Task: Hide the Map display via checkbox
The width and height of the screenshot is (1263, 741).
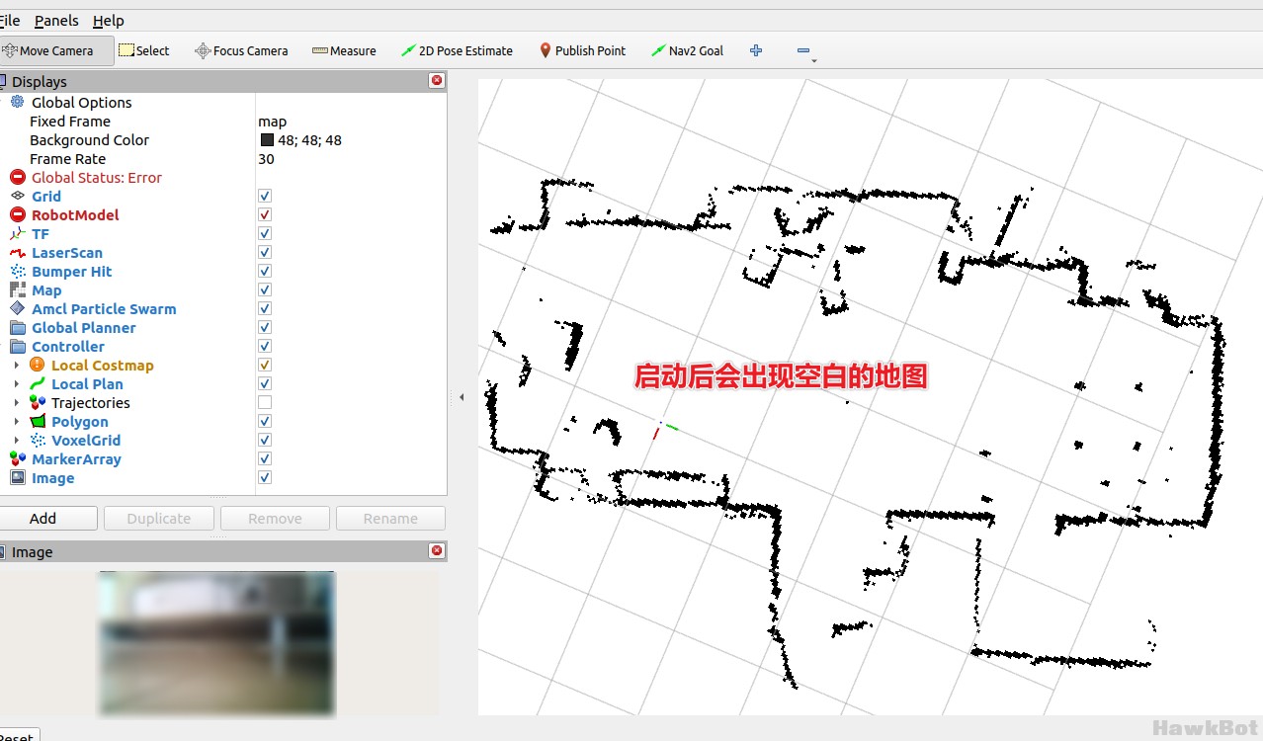Action: click(265, 289)
